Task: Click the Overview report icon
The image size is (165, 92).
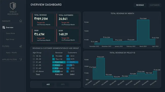Action: point(4,27)
